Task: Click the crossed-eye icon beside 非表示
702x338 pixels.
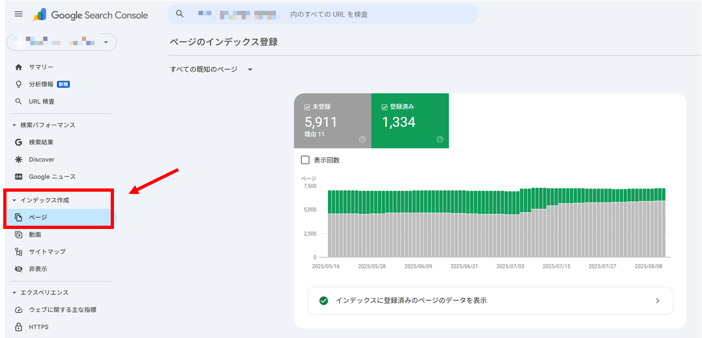Action: coord(19,269)
